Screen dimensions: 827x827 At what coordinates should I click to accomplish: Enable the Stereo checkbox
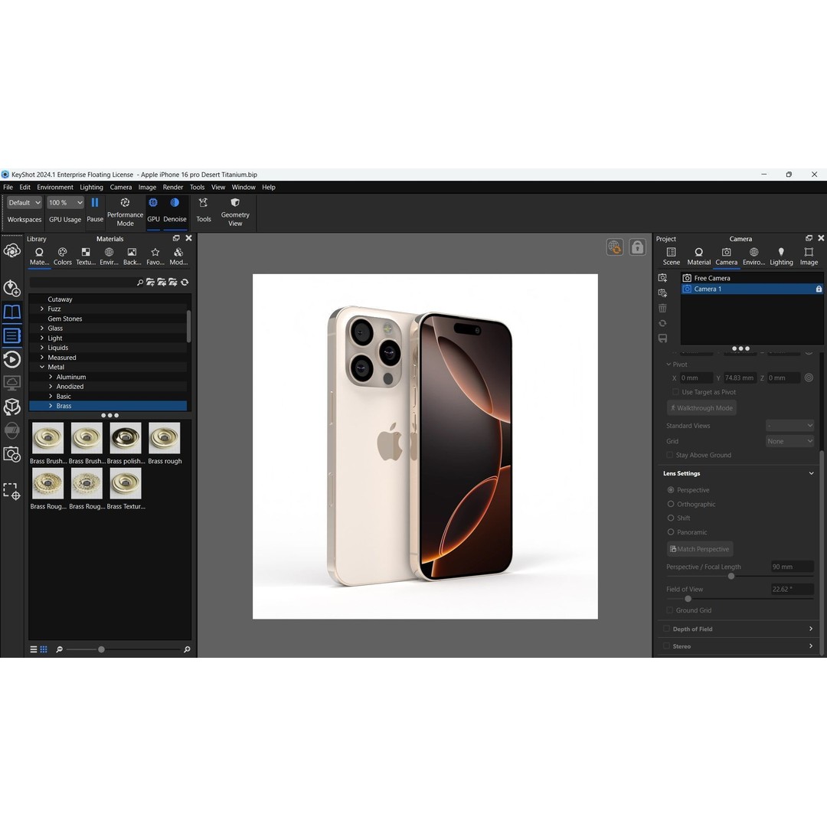point(666,646)
